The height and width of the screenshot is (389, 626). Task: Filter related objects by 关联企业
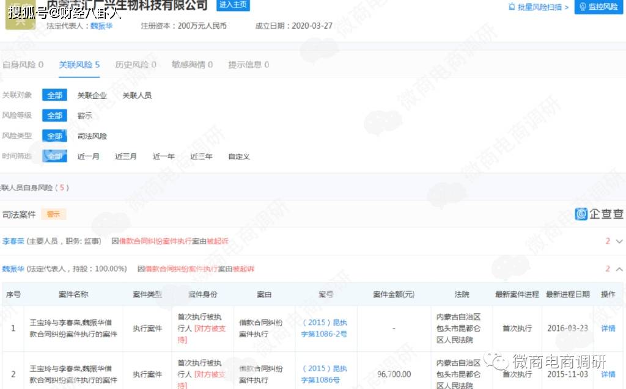pyautogui.click(x=92, y=95)
